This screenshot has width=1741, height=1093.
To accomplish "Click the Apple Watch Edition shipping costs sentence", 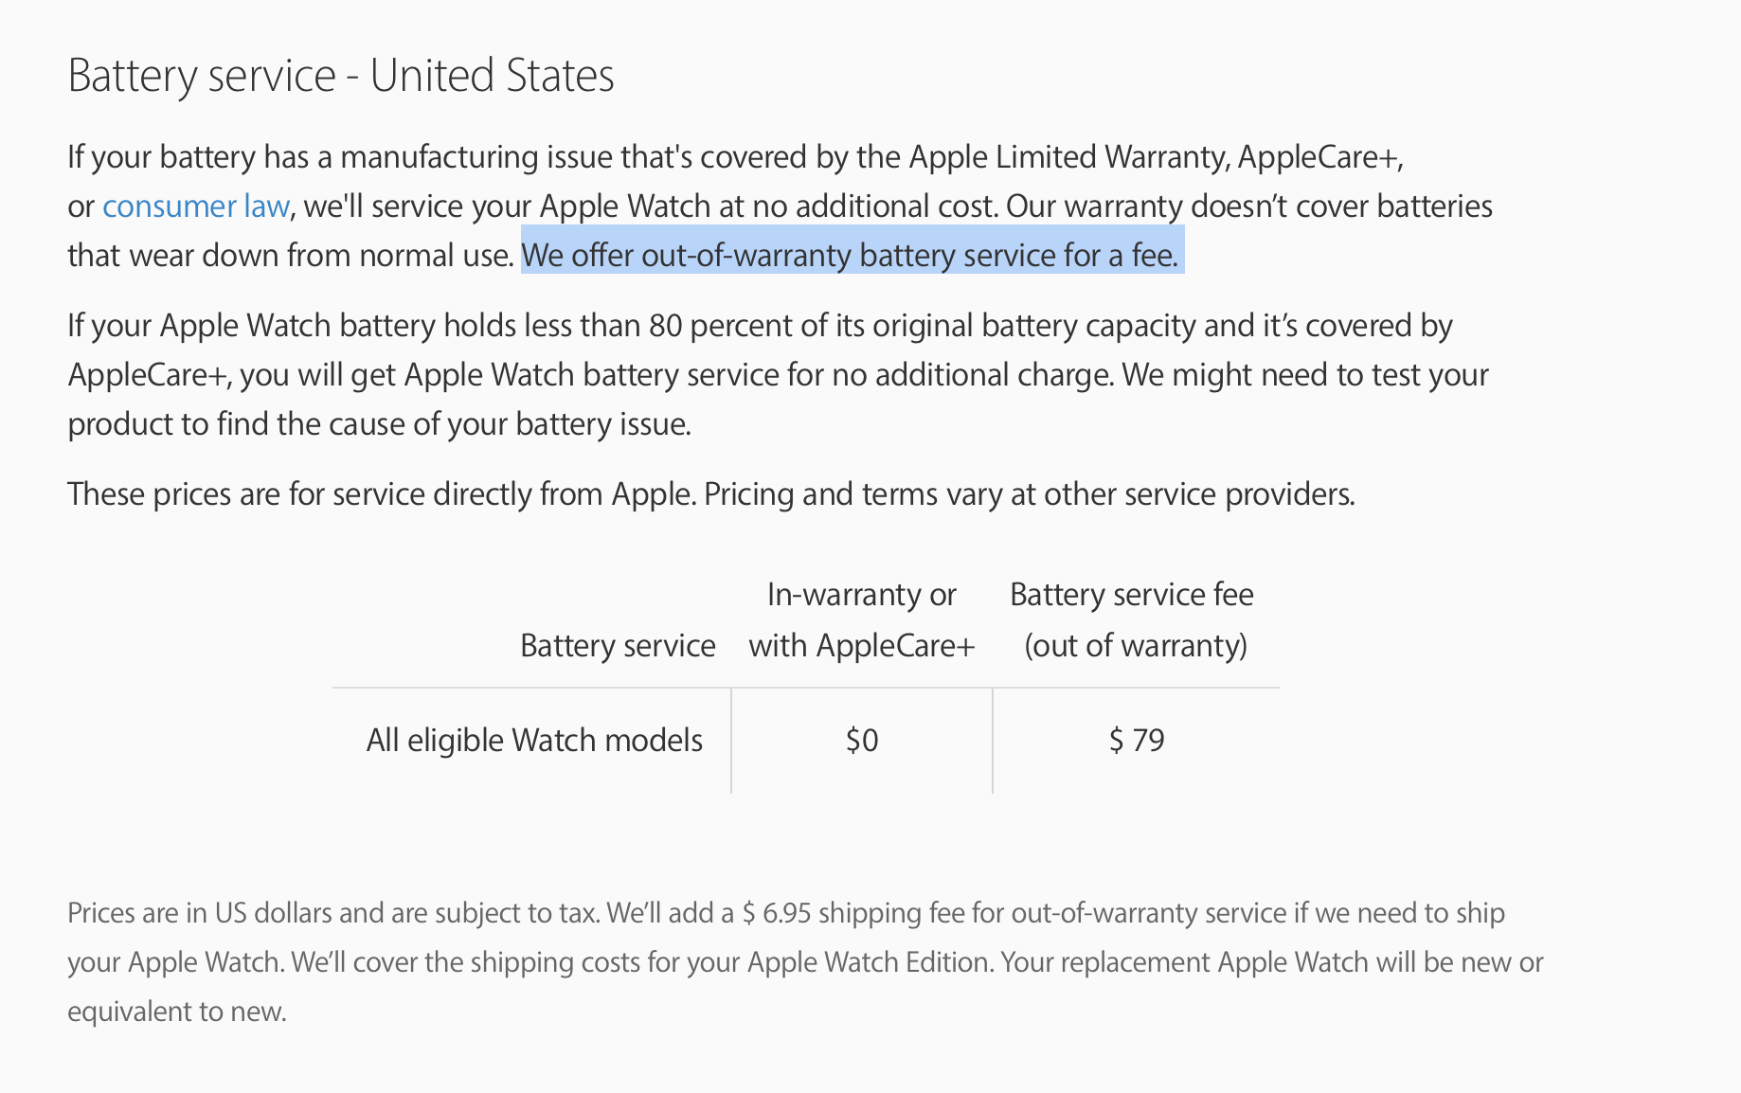I will point(641,962).
